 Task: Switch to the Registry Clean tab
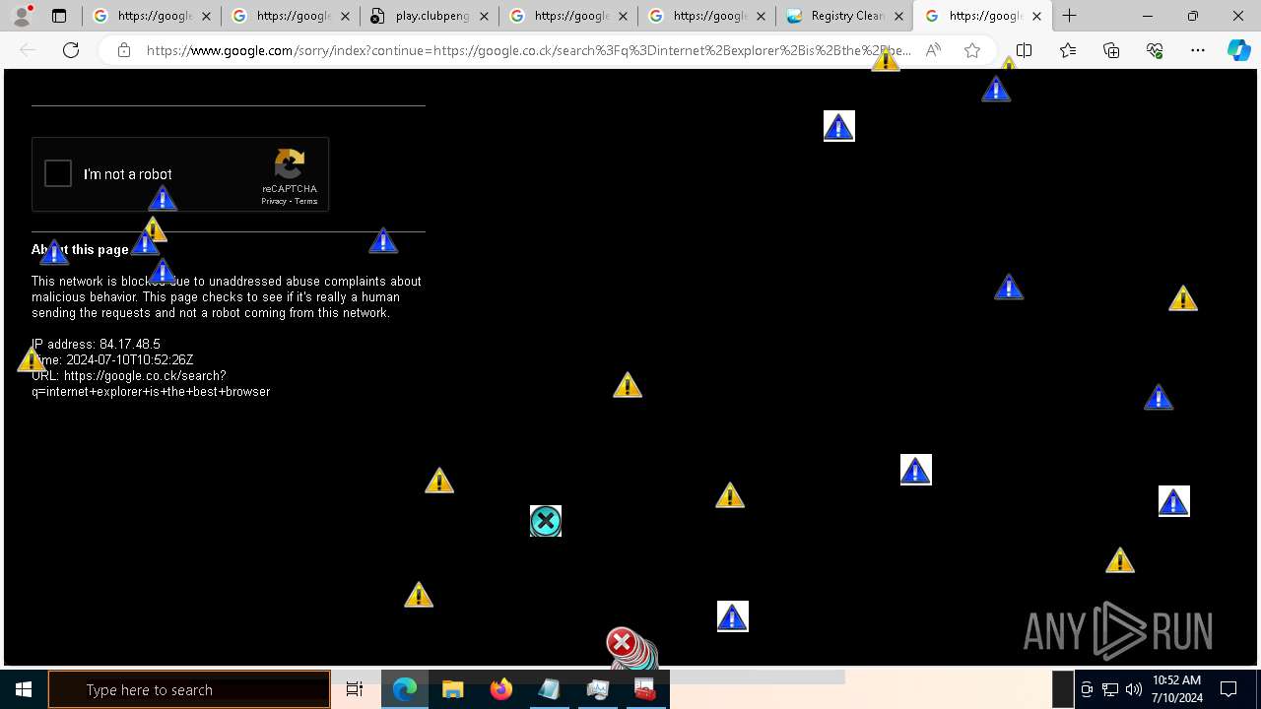coord(845,16)
